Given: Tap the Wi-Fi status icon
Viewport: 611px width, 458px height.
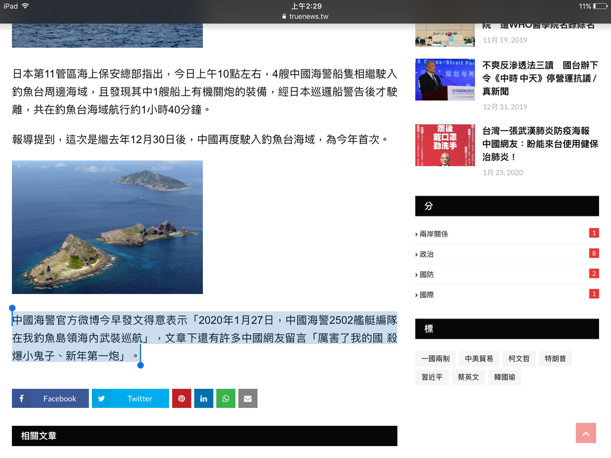Looking at the screenshot, I should pos(25,6).
